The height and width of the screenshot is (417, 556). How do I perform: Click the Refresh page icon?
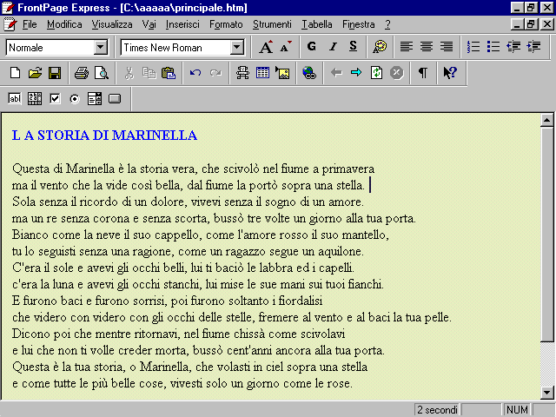[x=376, y=73]
